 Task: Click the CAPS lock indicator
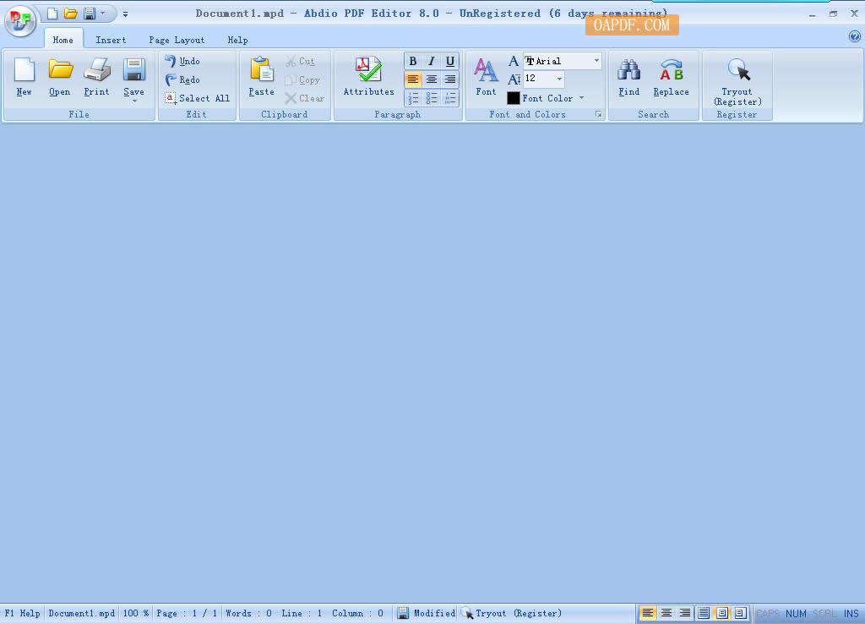tap(767, 614)
